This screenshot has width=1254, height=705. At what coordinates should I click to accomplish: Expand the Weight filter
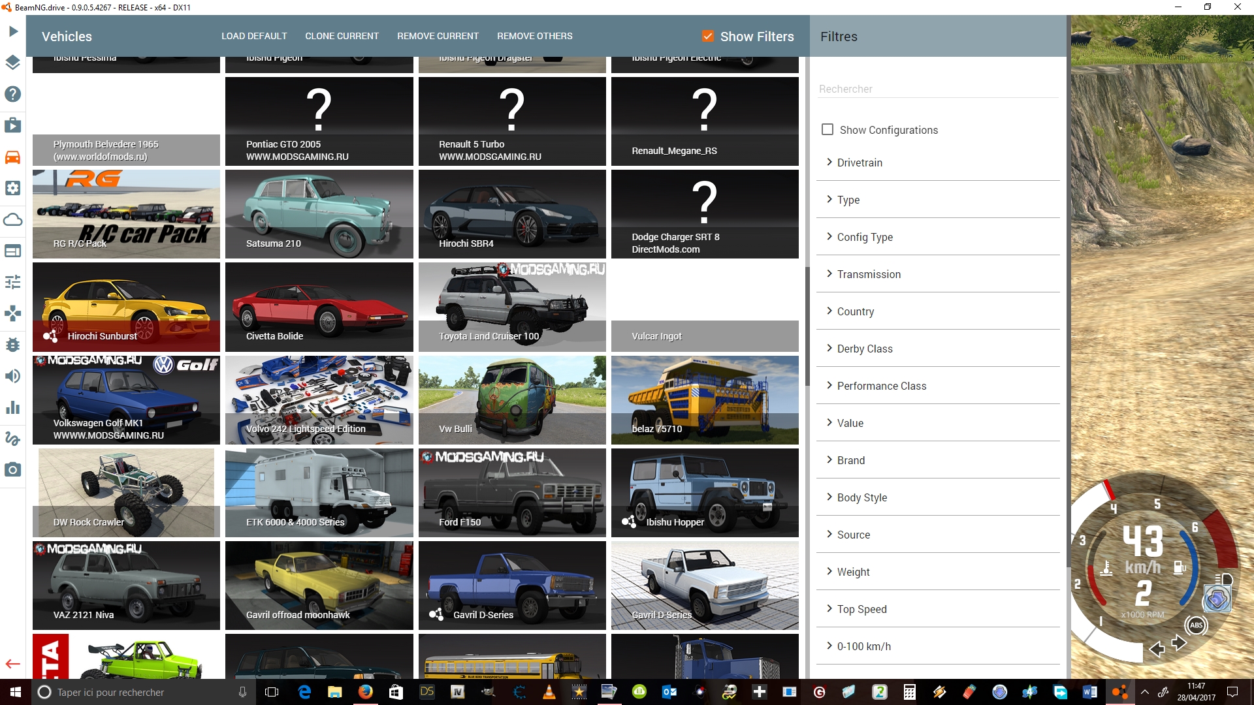pos(938,572)
